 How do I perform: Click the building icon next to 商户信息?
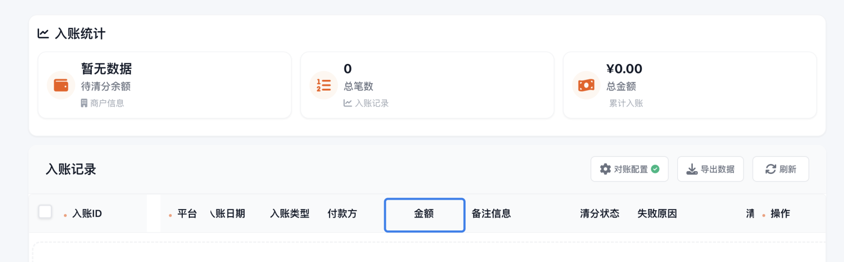coord(84,103)
